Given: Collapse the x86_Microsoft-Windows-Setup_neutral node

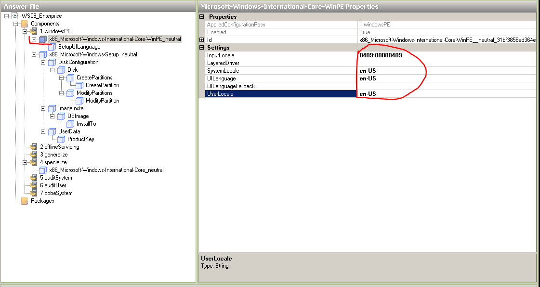Looking at the screenshot, I should pyautogui.click(x=34, y=54).
